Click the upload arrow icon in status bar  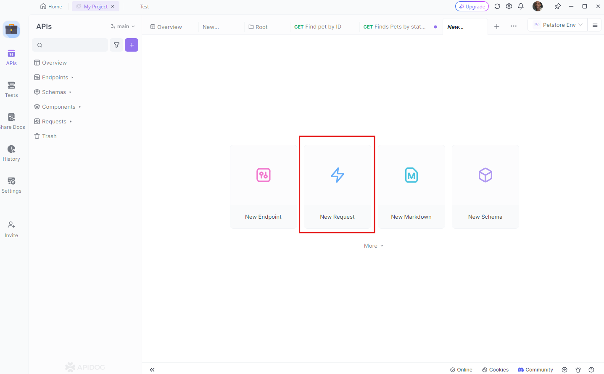coord(564,370)
